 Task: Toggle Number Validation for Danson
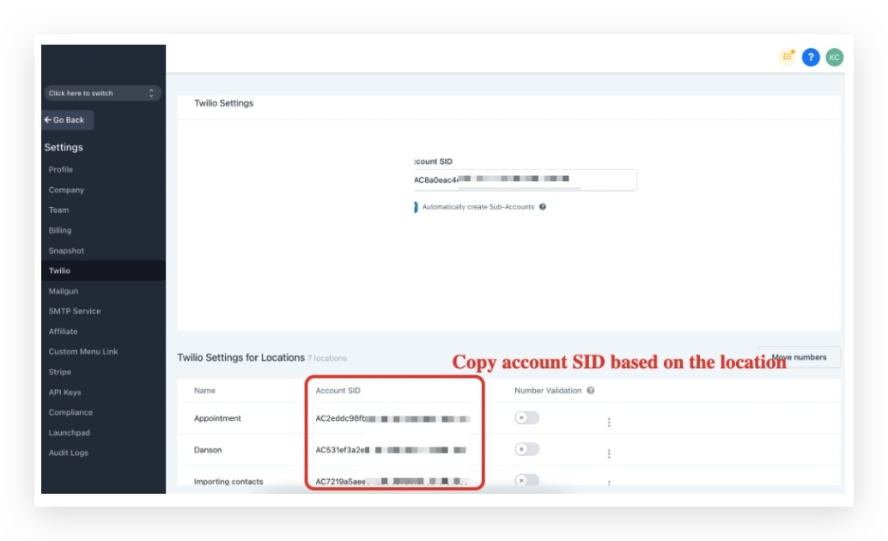[x=526, y=449]
